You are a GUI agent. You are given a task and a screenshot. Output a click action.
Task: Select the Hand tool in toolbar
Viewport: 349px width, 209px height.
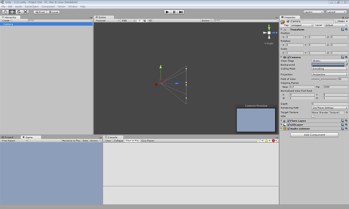click(x=5, y=12)
